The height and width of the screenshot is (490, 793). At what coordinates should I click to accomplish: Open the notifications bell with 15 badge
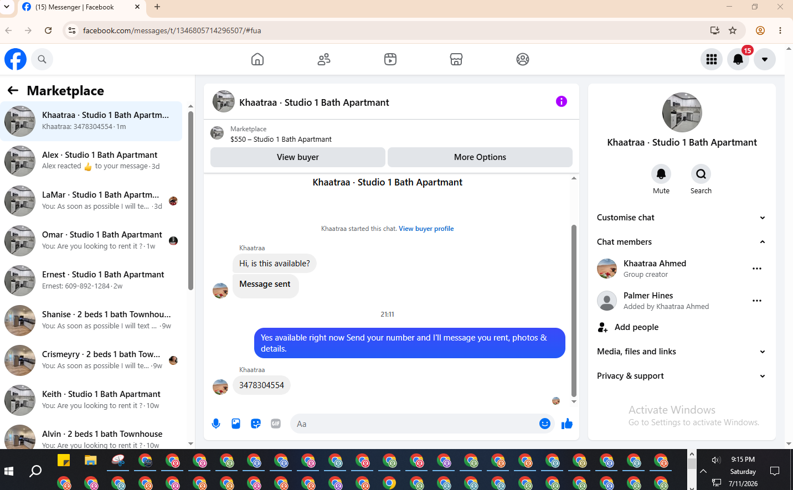[x=738, y=59]
